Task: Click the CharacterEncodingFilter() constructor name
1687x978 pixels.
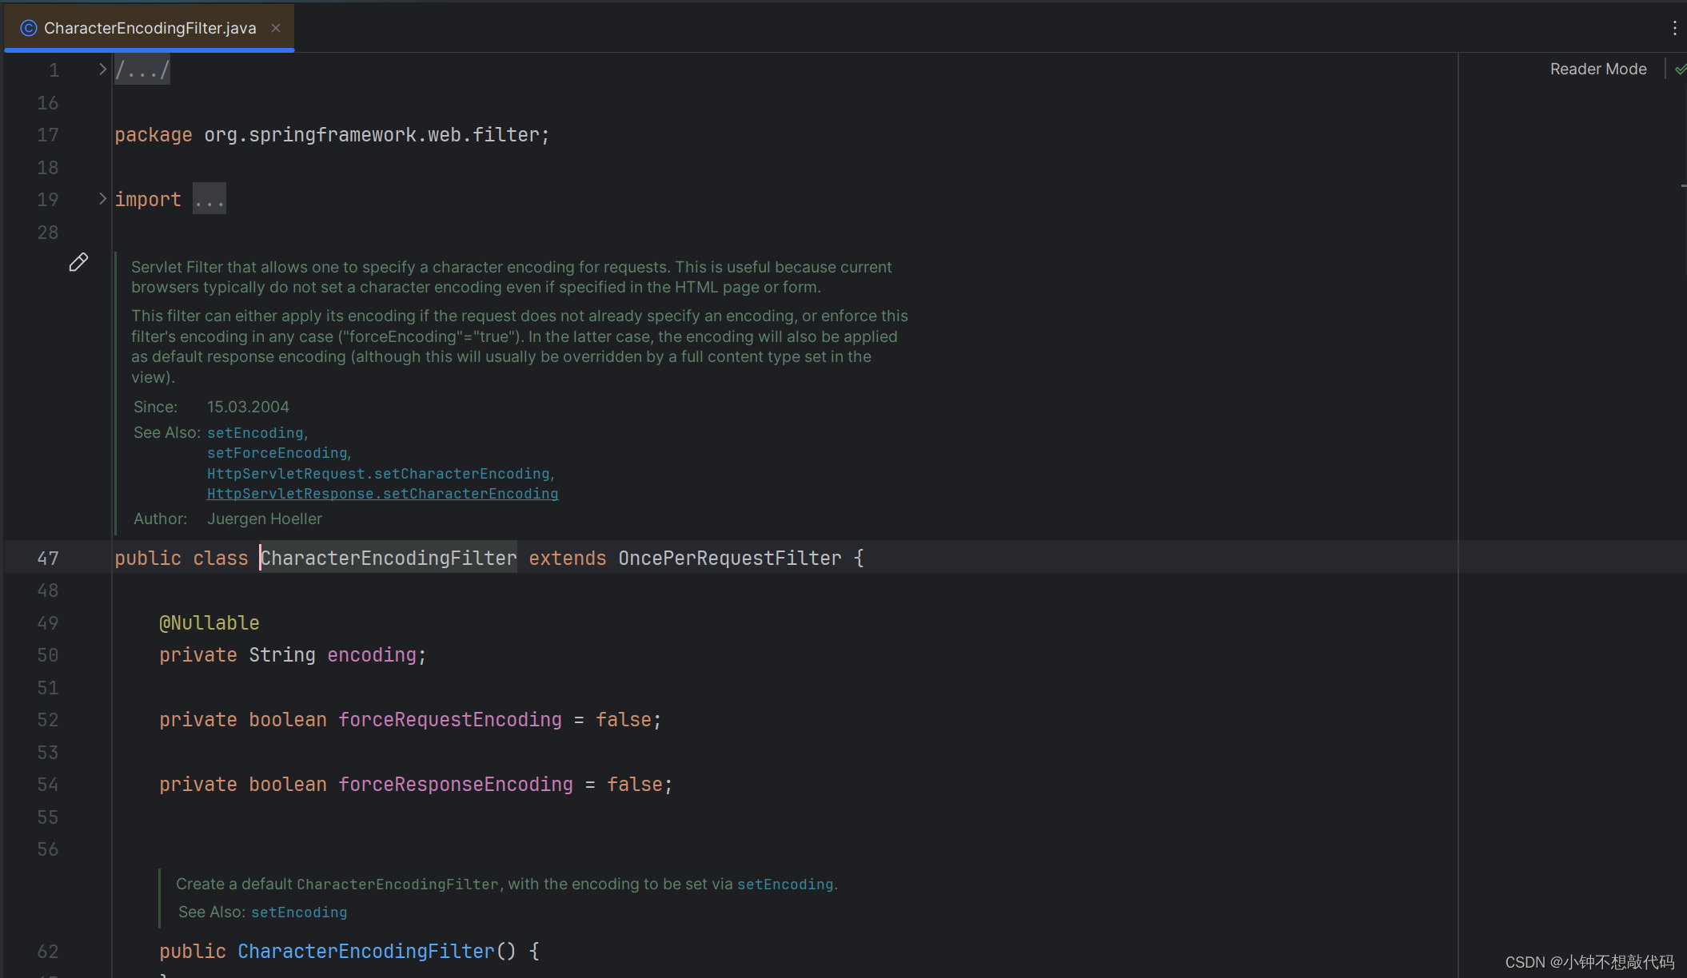Action: [x=366, y=951]
